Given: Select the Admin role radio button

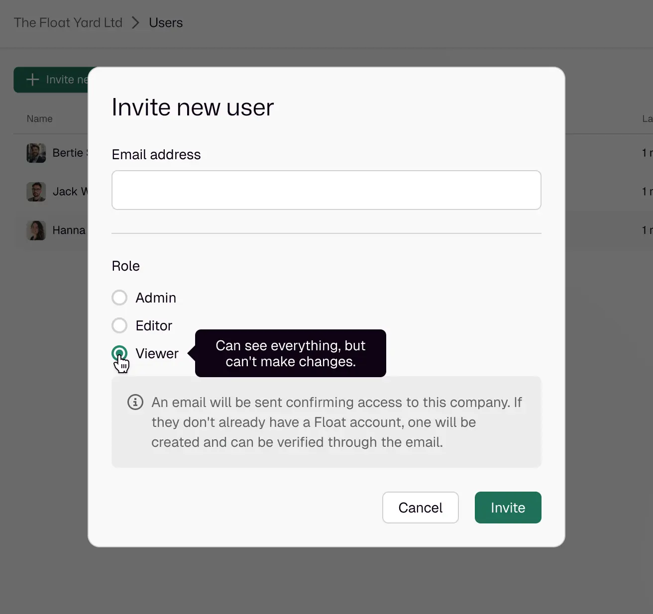Looking at the screenshot, I should pyautogui.click(x=119, y=298).
